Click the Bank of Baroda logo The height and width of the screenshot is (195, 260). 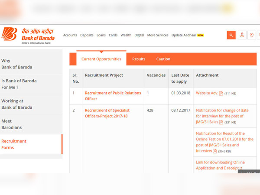[x=28, y=36]
